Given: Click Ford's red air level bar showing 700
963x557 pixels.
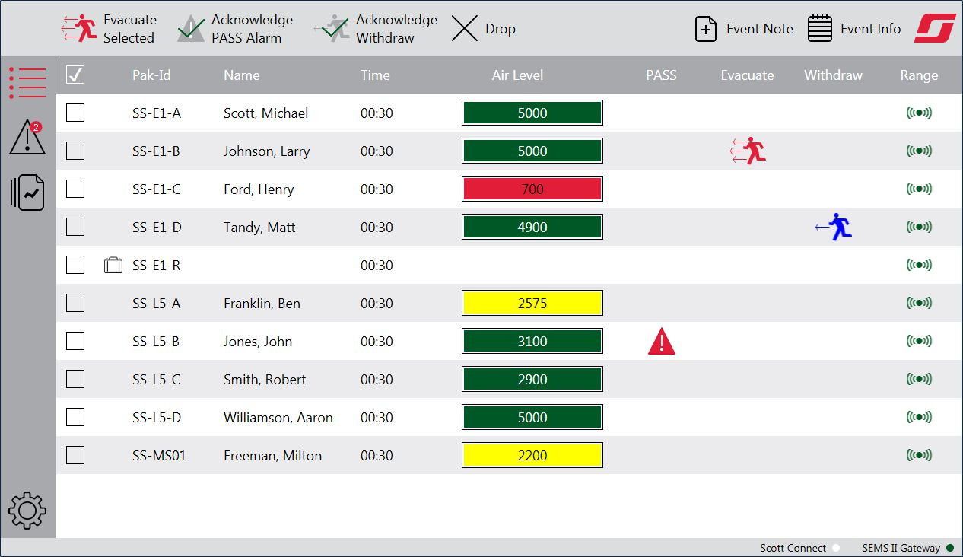Looking at the screenshot, I should tap(532, 189).
